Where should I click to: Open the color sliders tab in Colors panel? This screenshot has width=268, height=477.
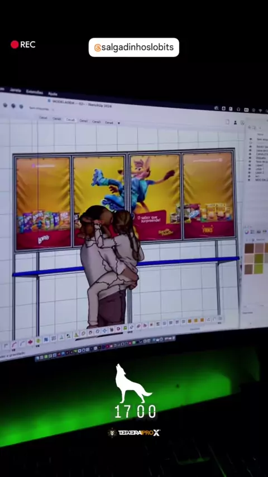[x=252, y=231]
